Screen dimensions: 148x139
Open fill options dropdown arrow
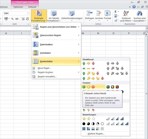point(118,16)
